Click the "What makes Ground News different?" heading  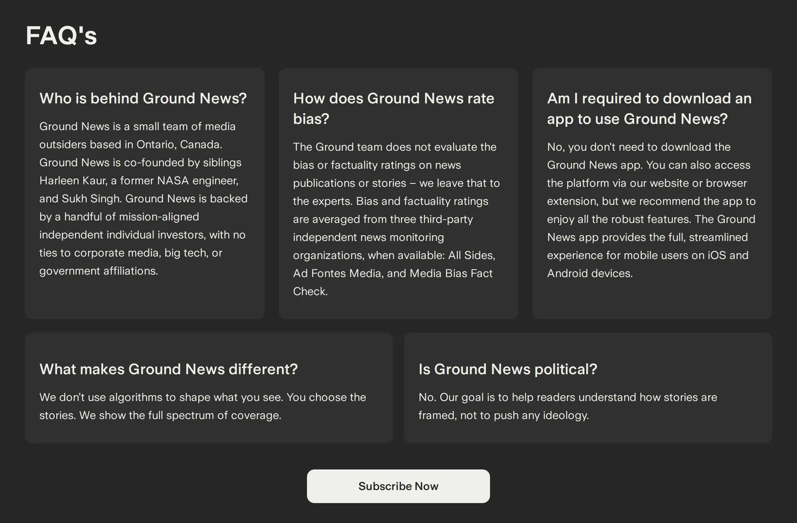click(x=168, y=369)
